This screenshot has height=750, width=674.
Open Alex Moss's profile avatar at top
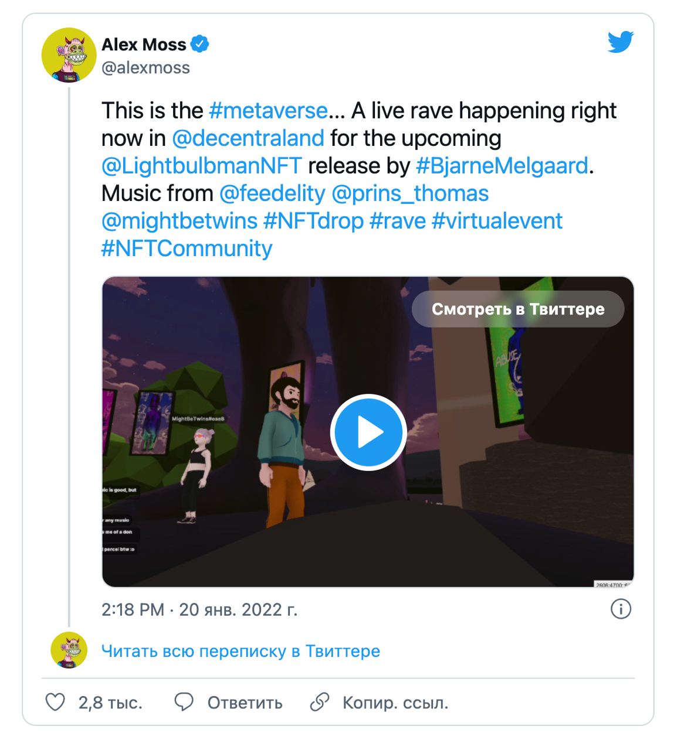point(69,55)
